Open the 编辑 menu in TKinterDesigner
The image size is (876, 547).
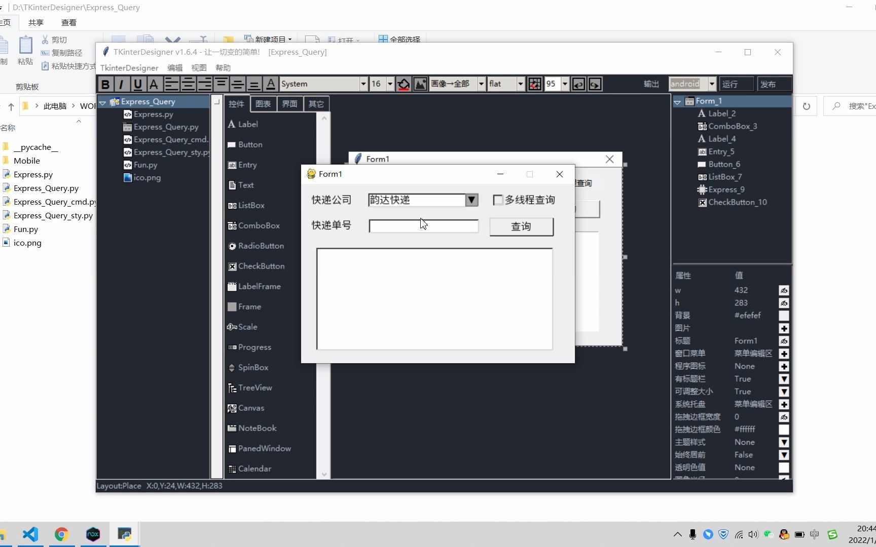(x=174, y=67)
